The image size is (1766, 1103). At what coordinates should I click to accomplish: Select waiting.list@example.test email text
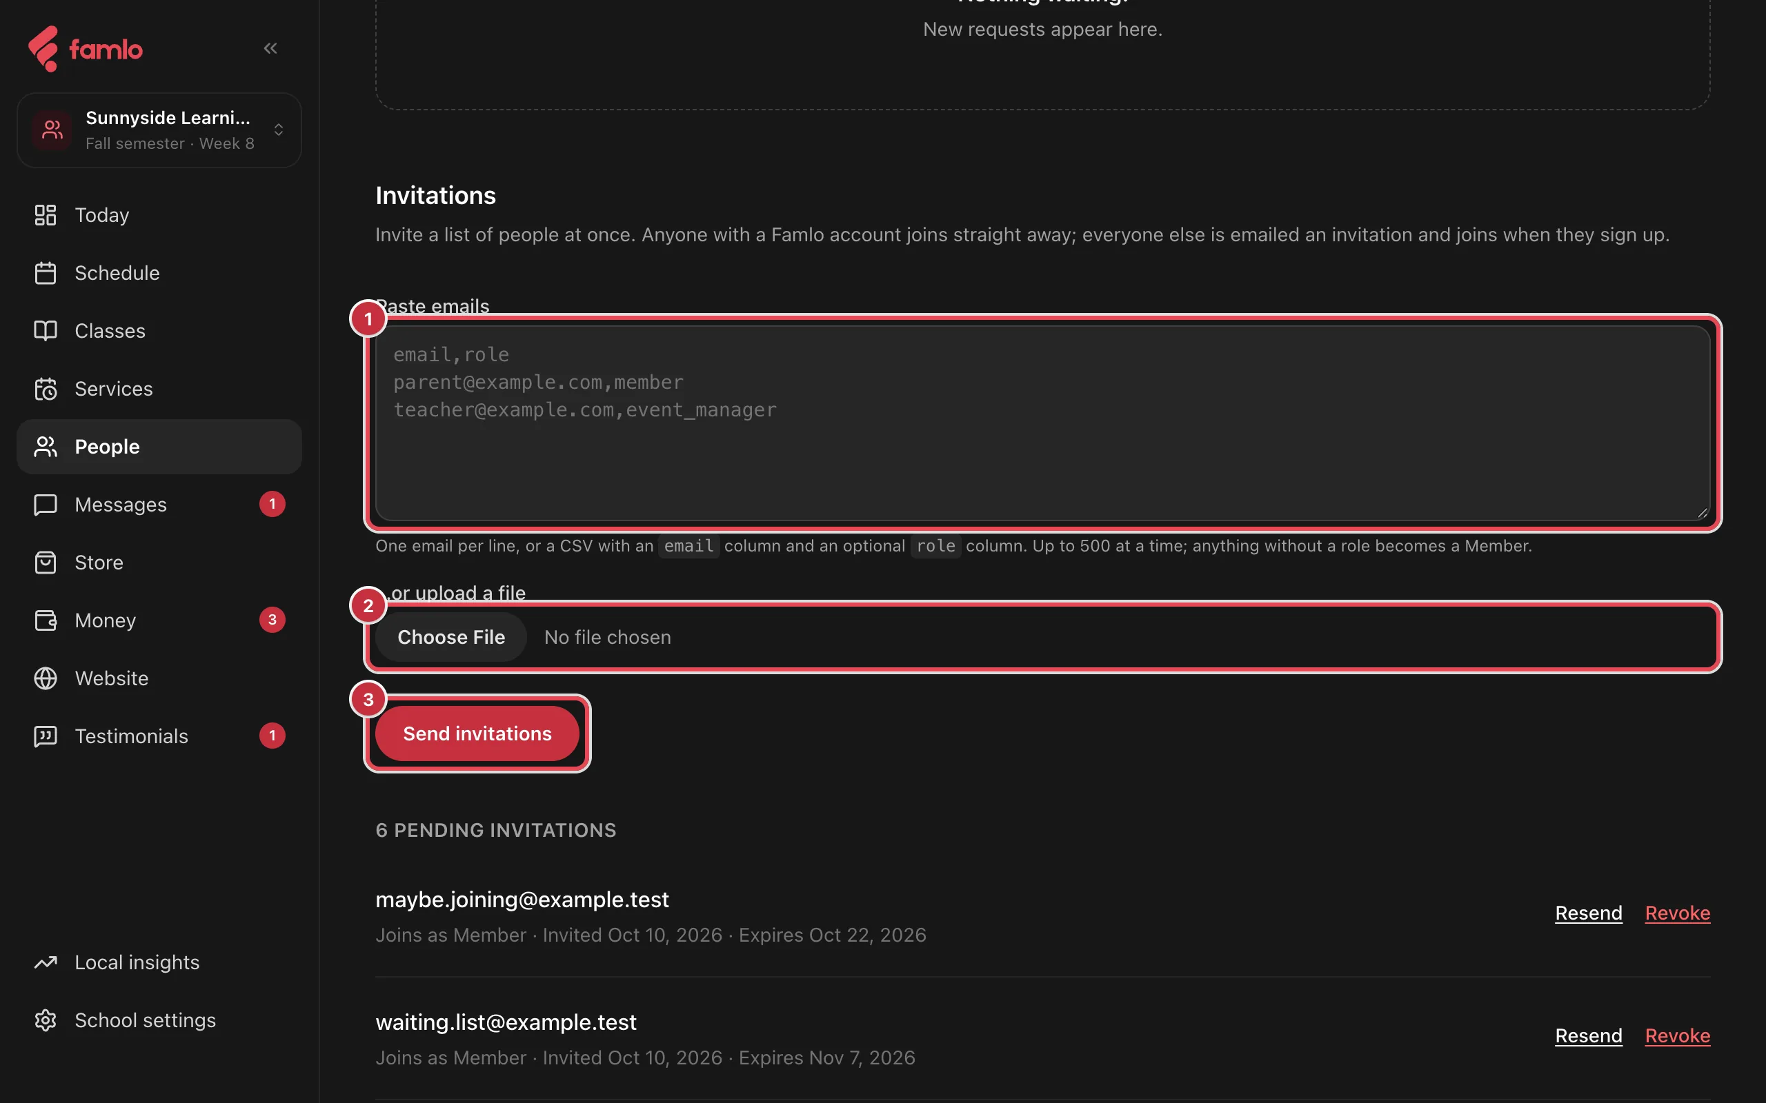point(506,1022)
